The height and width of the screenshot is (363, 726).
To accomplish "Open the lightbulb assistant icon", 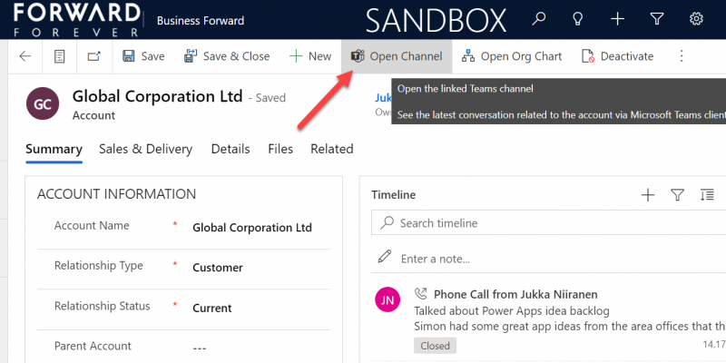I will pyautogui.click(x=577, y=19).
